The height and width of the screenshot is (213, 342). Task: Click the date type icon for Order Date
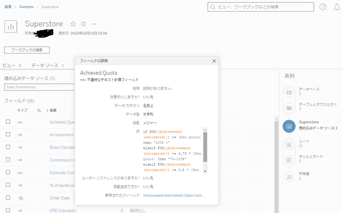pos(21,198)
